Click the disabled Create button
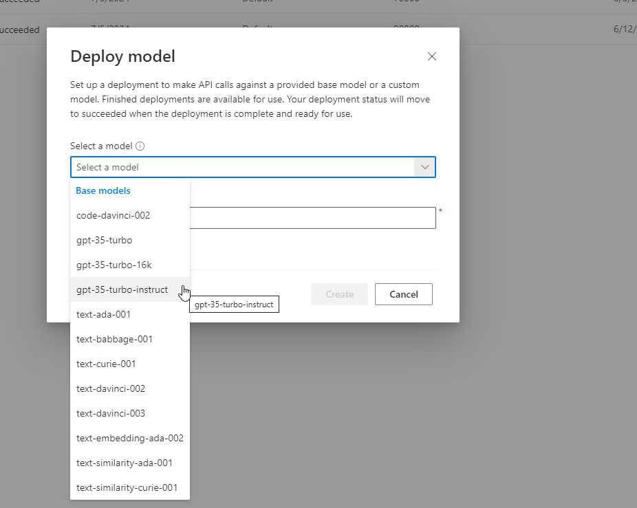This screenshot has height=508, width=637. click(x=339, y=294)
